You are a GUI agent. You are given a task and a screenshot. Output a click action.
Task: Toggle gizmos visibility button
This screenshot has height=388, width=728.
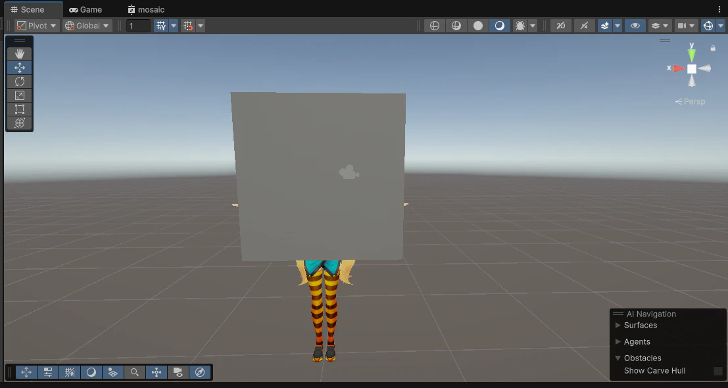(708, 26)
